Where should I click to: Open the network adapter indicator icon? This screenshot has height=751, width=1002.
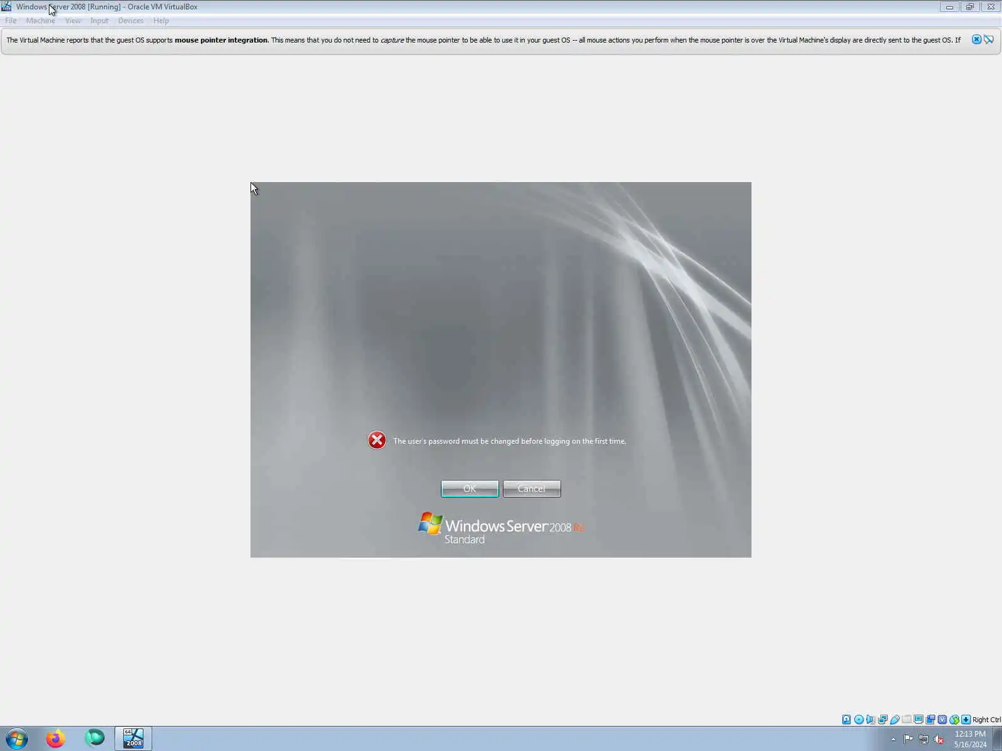pyautogui.click(x=883, y=720)
